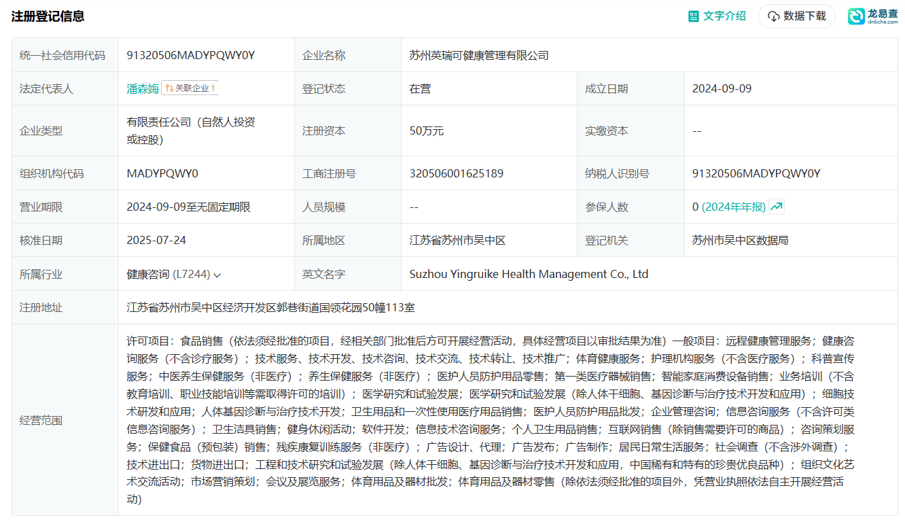Screen dimensions: 905x520
Task: Click approval date 2025-07-24
Action: [156, 240]
